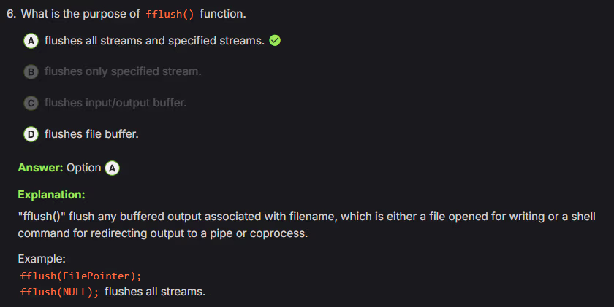This screenshot has height=307, width=614.
Task: Click the A badge in the Answer line
Action: coord(112,168)
